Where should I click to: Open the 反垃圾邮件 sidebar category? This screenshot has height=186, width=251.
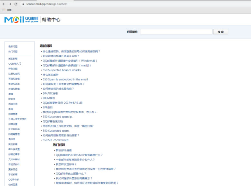(x=14, y=129)
